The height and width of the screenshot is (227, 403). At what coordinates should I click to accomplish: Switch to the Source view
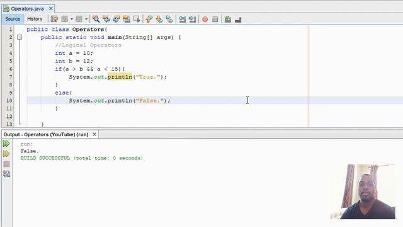tap(13, 19)
